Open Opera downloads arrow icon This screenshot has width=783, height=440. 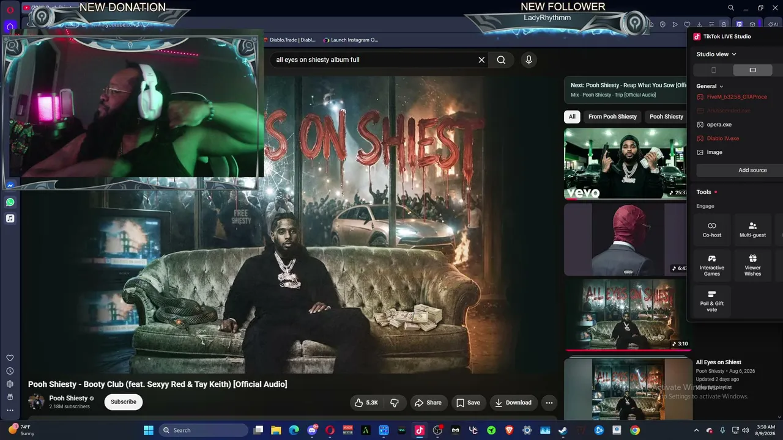pos(699,24)
